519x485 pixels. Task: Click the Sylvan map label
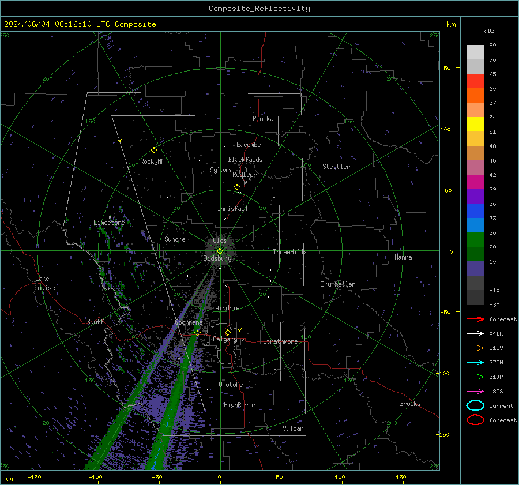tap(220, 170)
